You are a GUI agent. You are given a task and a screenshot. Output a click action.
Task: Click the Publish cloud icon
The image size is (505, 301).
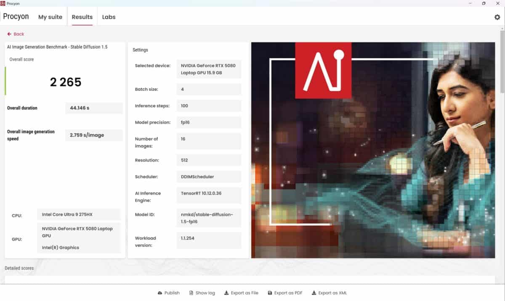[160, 293]
